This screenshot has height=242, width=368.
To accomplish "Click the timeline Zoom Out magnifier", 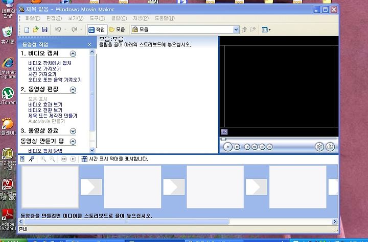I will [52, 159].
